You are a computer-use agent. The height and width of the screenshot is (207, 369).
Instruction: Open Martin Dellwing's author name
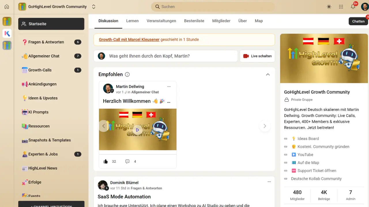(130, 87)
